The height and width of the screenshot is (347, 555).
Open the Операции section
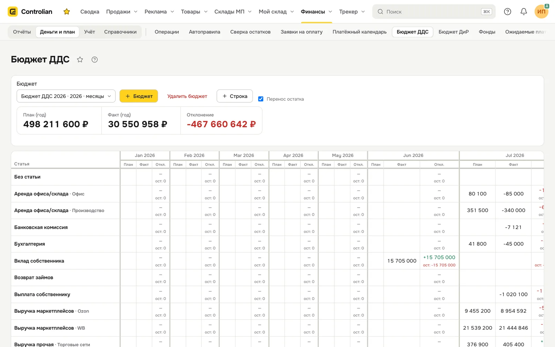pyautogui.click(x=167, y=32)
